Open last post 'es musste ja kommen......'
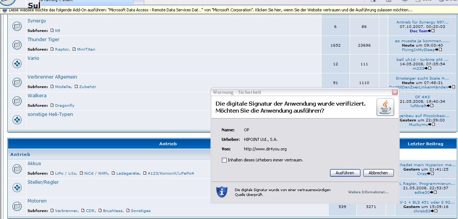The width and height of the screenshot is (458, 219). click(x=422, y=41)
